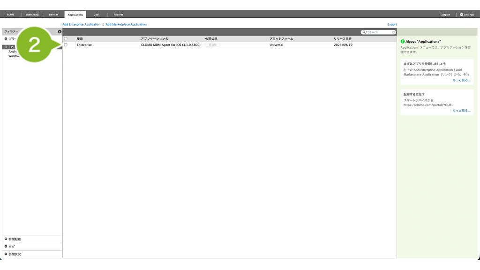This screenshot has height=270, width=480.
Task: Click the iOS platform filter icon
Action: [x=6, y=47]
